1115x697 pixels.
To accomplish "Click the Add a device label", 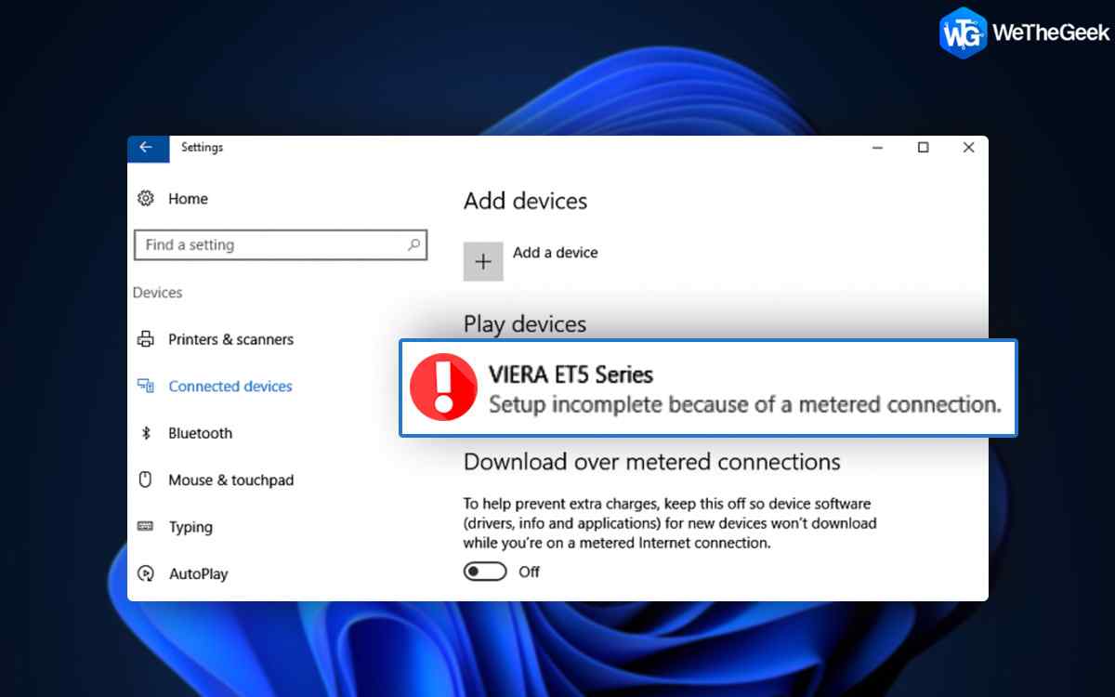I will [x=556, y=252].
